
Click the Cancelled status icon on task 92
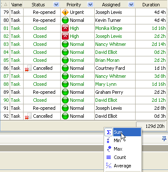(x=28, y=116)
